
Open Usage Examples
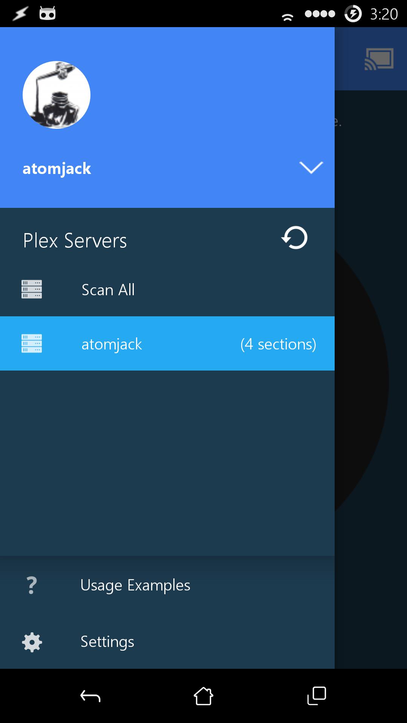(167, 585)
